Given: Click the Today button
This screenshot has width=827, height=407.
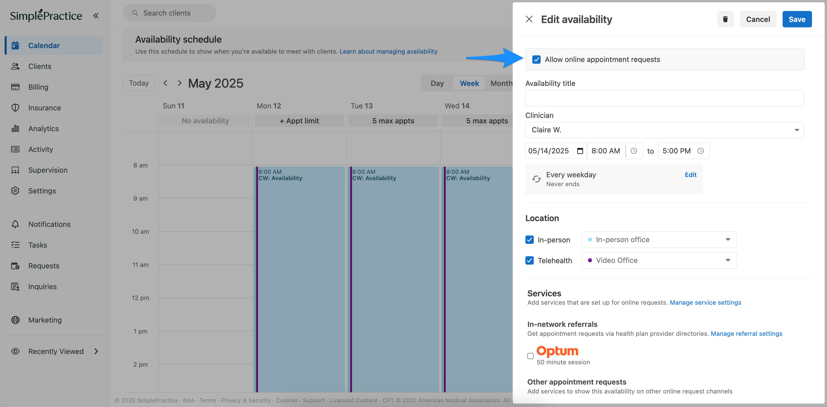Looking at the screenshot, I should coord(139,83).
